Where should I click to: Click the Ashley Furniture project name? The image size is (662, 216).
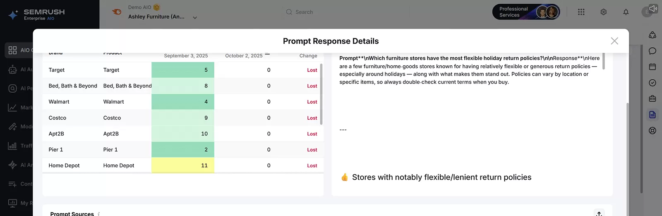tap(156, 17)
